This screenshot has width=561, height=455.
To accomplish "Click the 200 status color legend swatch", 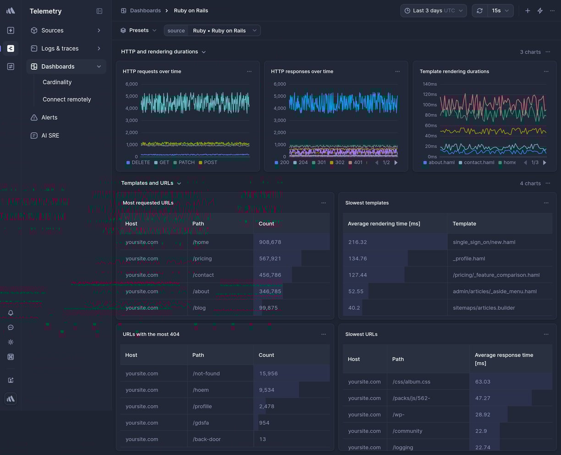I will tap(276, 162).
